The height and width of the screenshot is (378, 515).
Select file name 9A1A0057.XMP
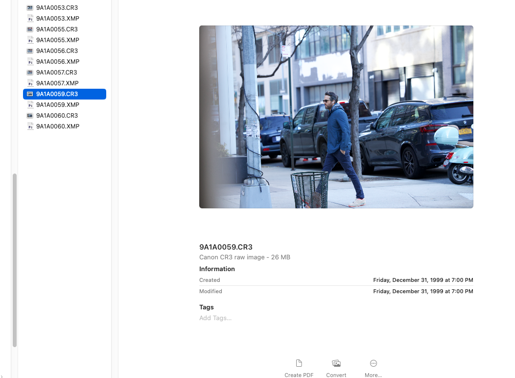pyautogui.click(x=57, y=83)
